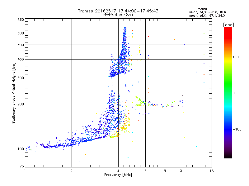Click the '-100' colorbar tick label
This screenshot has width=249, height=186.
click(237, 129)
